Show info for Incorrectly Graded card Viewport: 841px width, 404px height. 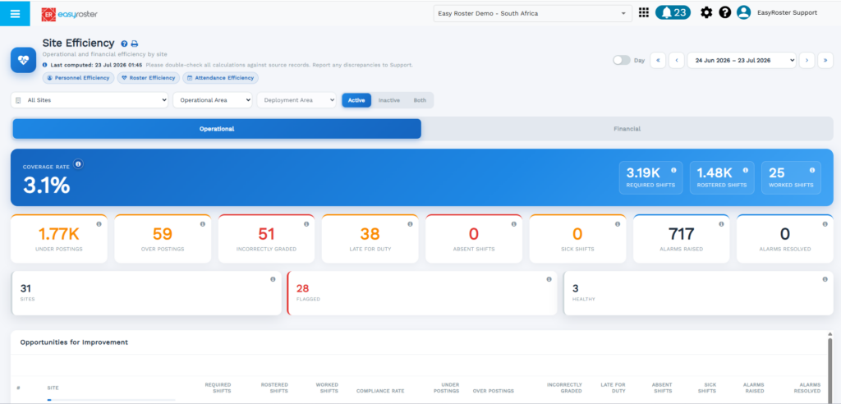[x=306, y=224]
